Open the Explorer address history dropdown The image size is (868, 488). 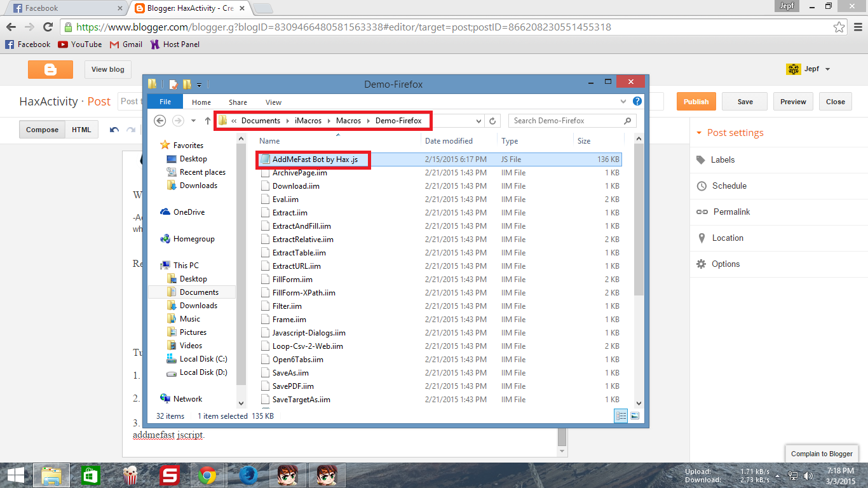[x=478, y=121]
